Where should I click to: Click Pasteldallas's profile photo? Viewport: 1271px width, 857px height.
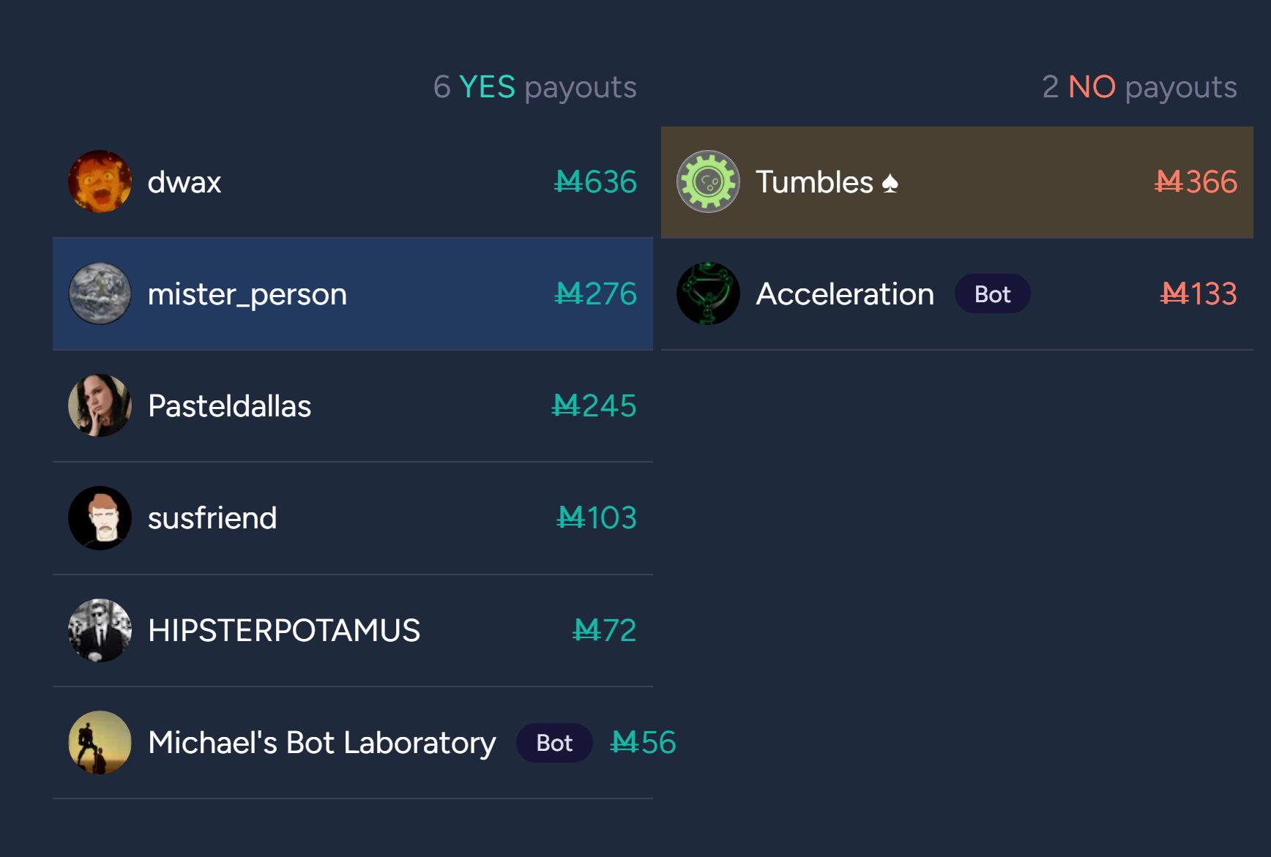(x=100, y=405)
